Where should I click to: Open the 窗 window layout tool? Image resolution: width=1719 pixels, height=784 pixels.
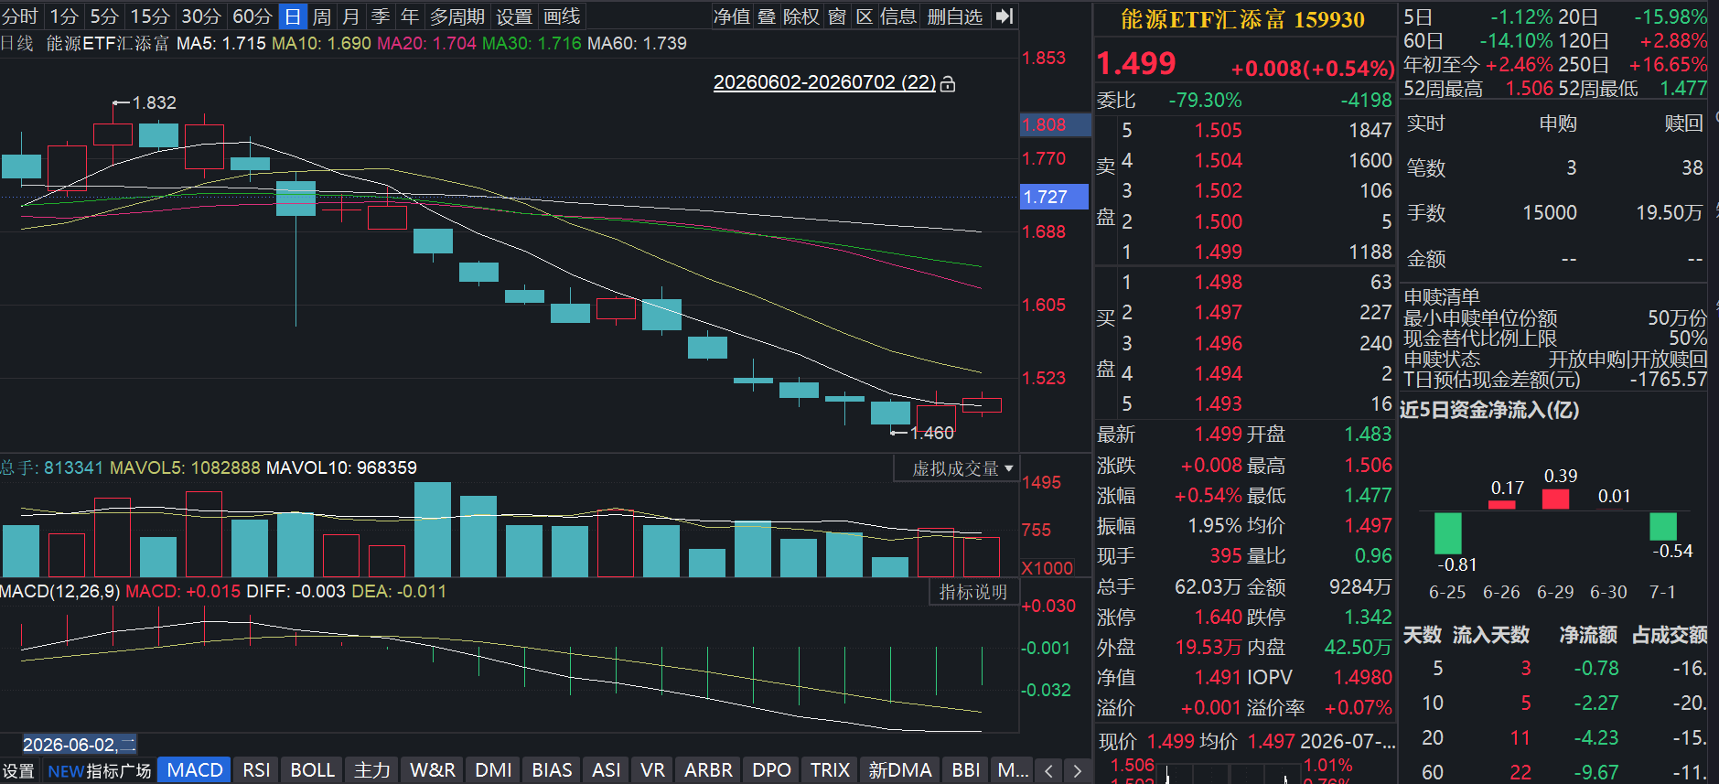pos(837,16)
